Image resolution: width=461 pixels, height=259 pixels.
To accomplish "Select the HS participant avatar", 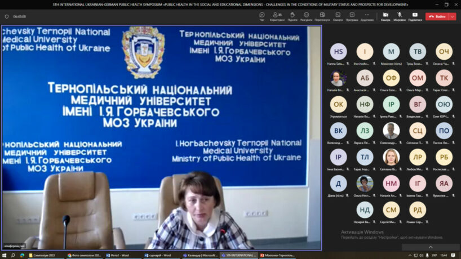I will coord(338,51).
